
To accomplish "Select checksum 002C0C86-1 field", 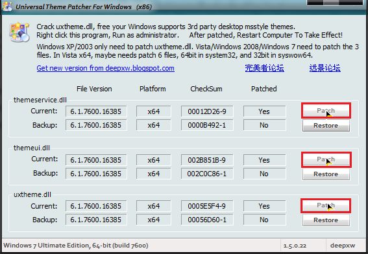I will [x=207, y=174].
